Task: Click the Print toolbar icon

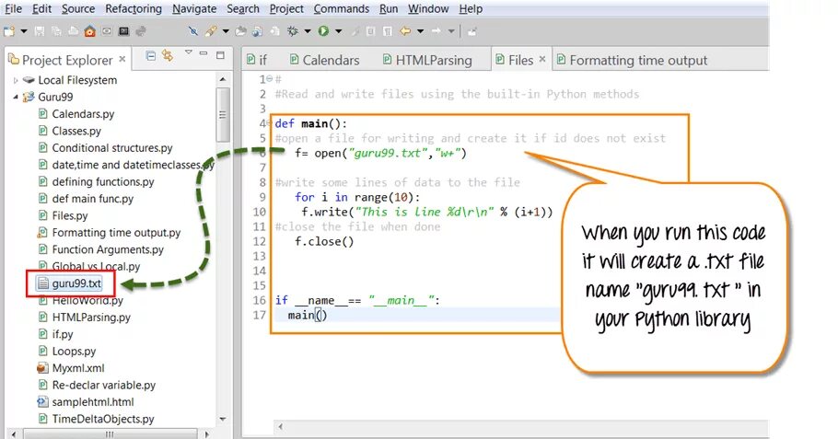Action: point(73,31)
